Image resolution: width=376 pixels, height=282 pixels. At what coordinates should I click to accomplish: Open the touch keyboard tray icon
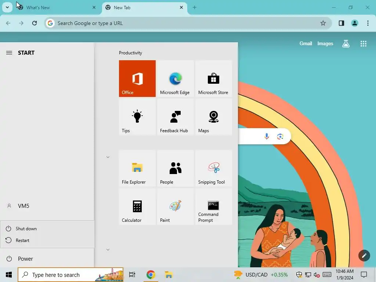(327, 275)
